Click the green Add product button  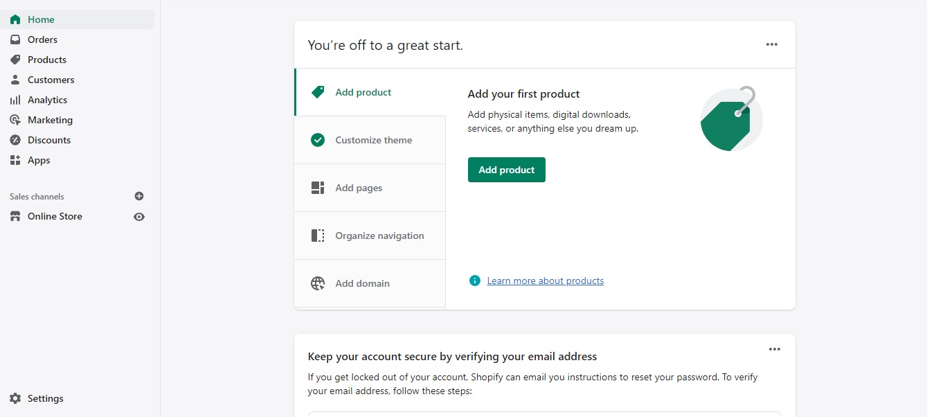click(x=506, y=170)
